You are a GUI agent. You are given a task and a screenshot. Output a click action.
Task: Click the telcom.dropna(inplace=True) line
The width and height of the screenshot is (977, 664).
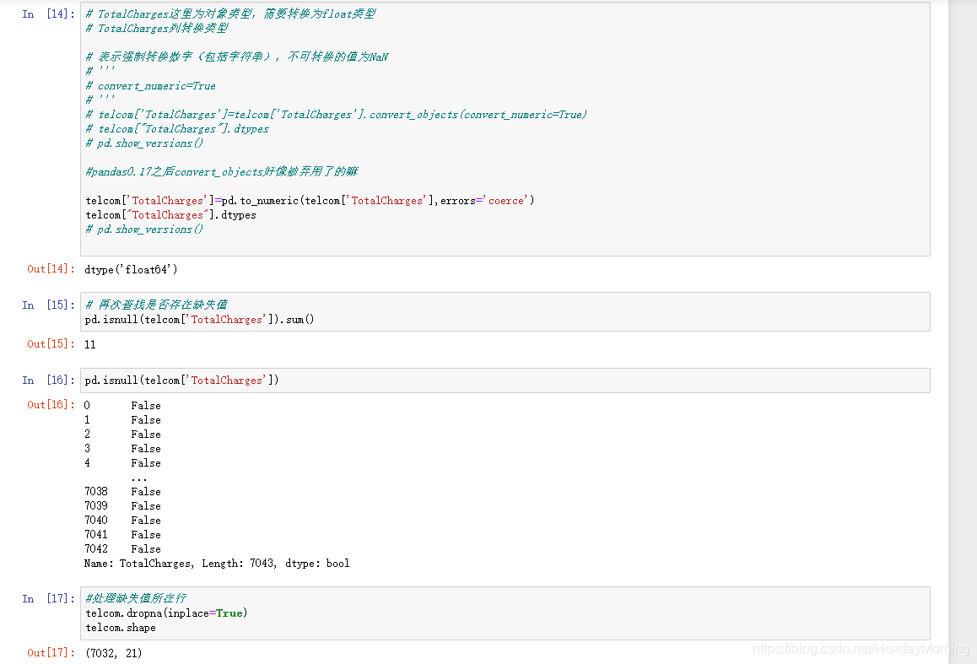point(166,613)
